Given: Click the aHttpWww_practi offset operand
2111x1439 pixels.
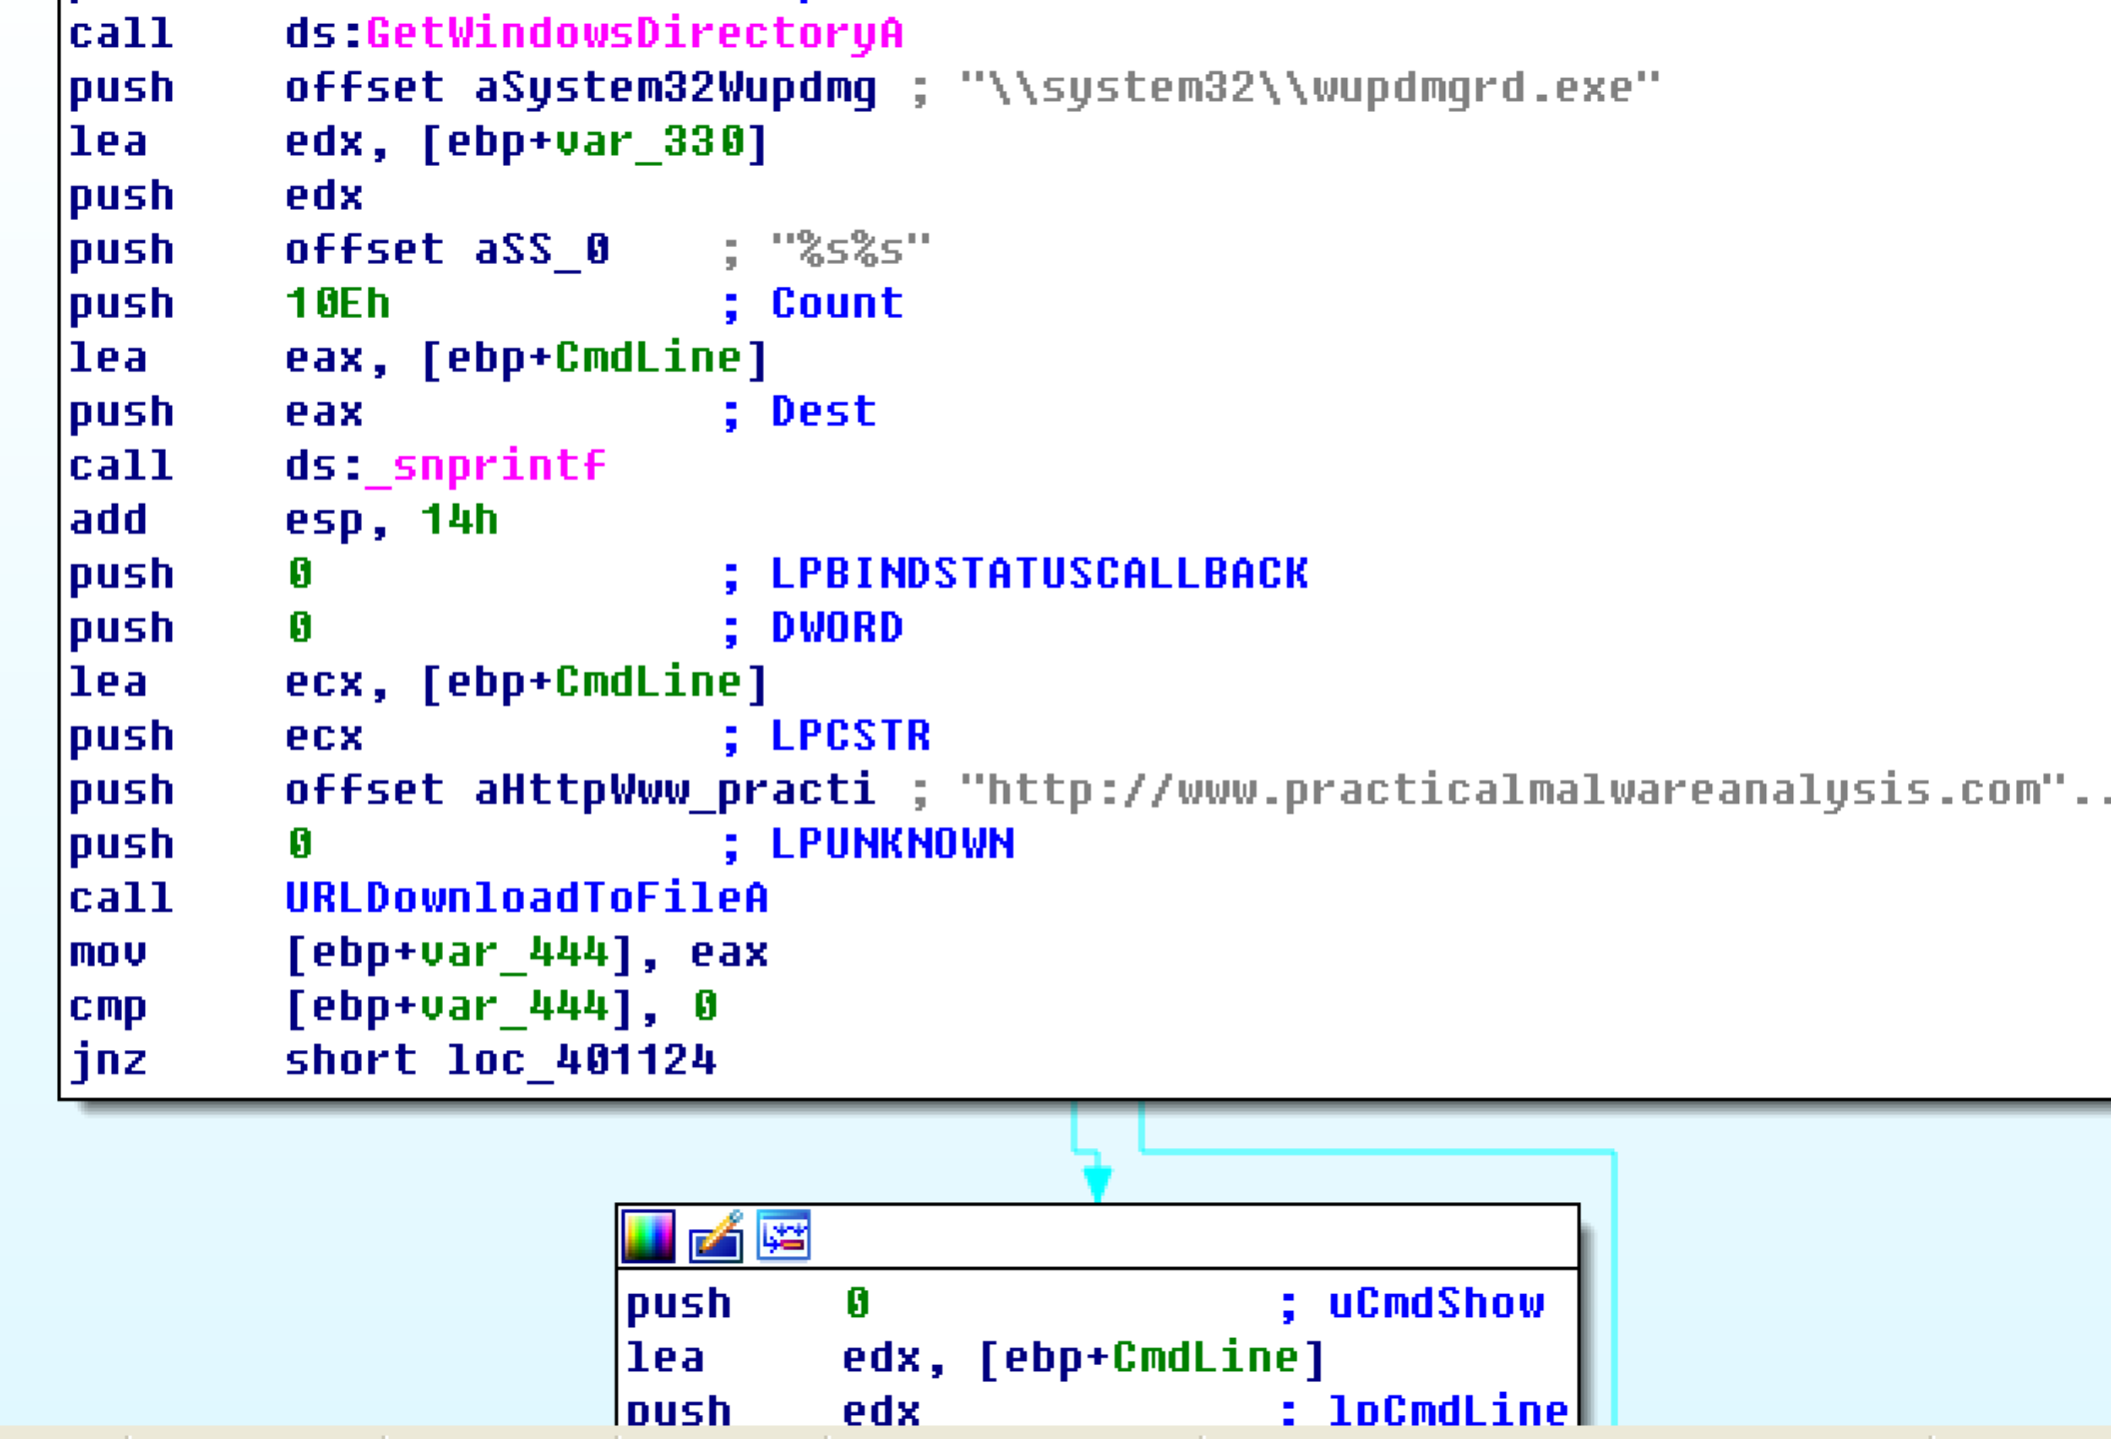Looking at the screenshot, I should (676, 790).
